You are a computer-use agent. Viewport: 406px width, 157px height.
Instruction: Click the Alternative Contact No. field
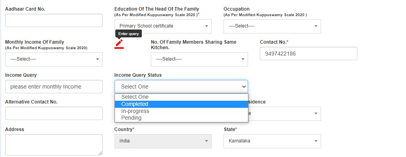[54, 113]
